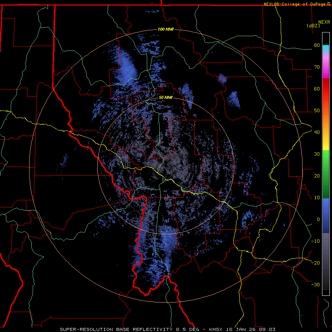332x332 pixels.
Task: Click the blue segment of the color bar
Action: pos(326,216)
